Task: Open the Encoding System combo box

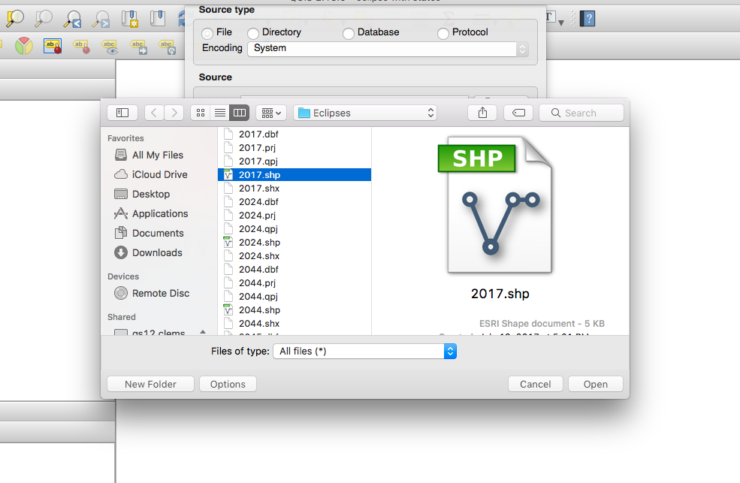Action: click(x=388, y=49)
